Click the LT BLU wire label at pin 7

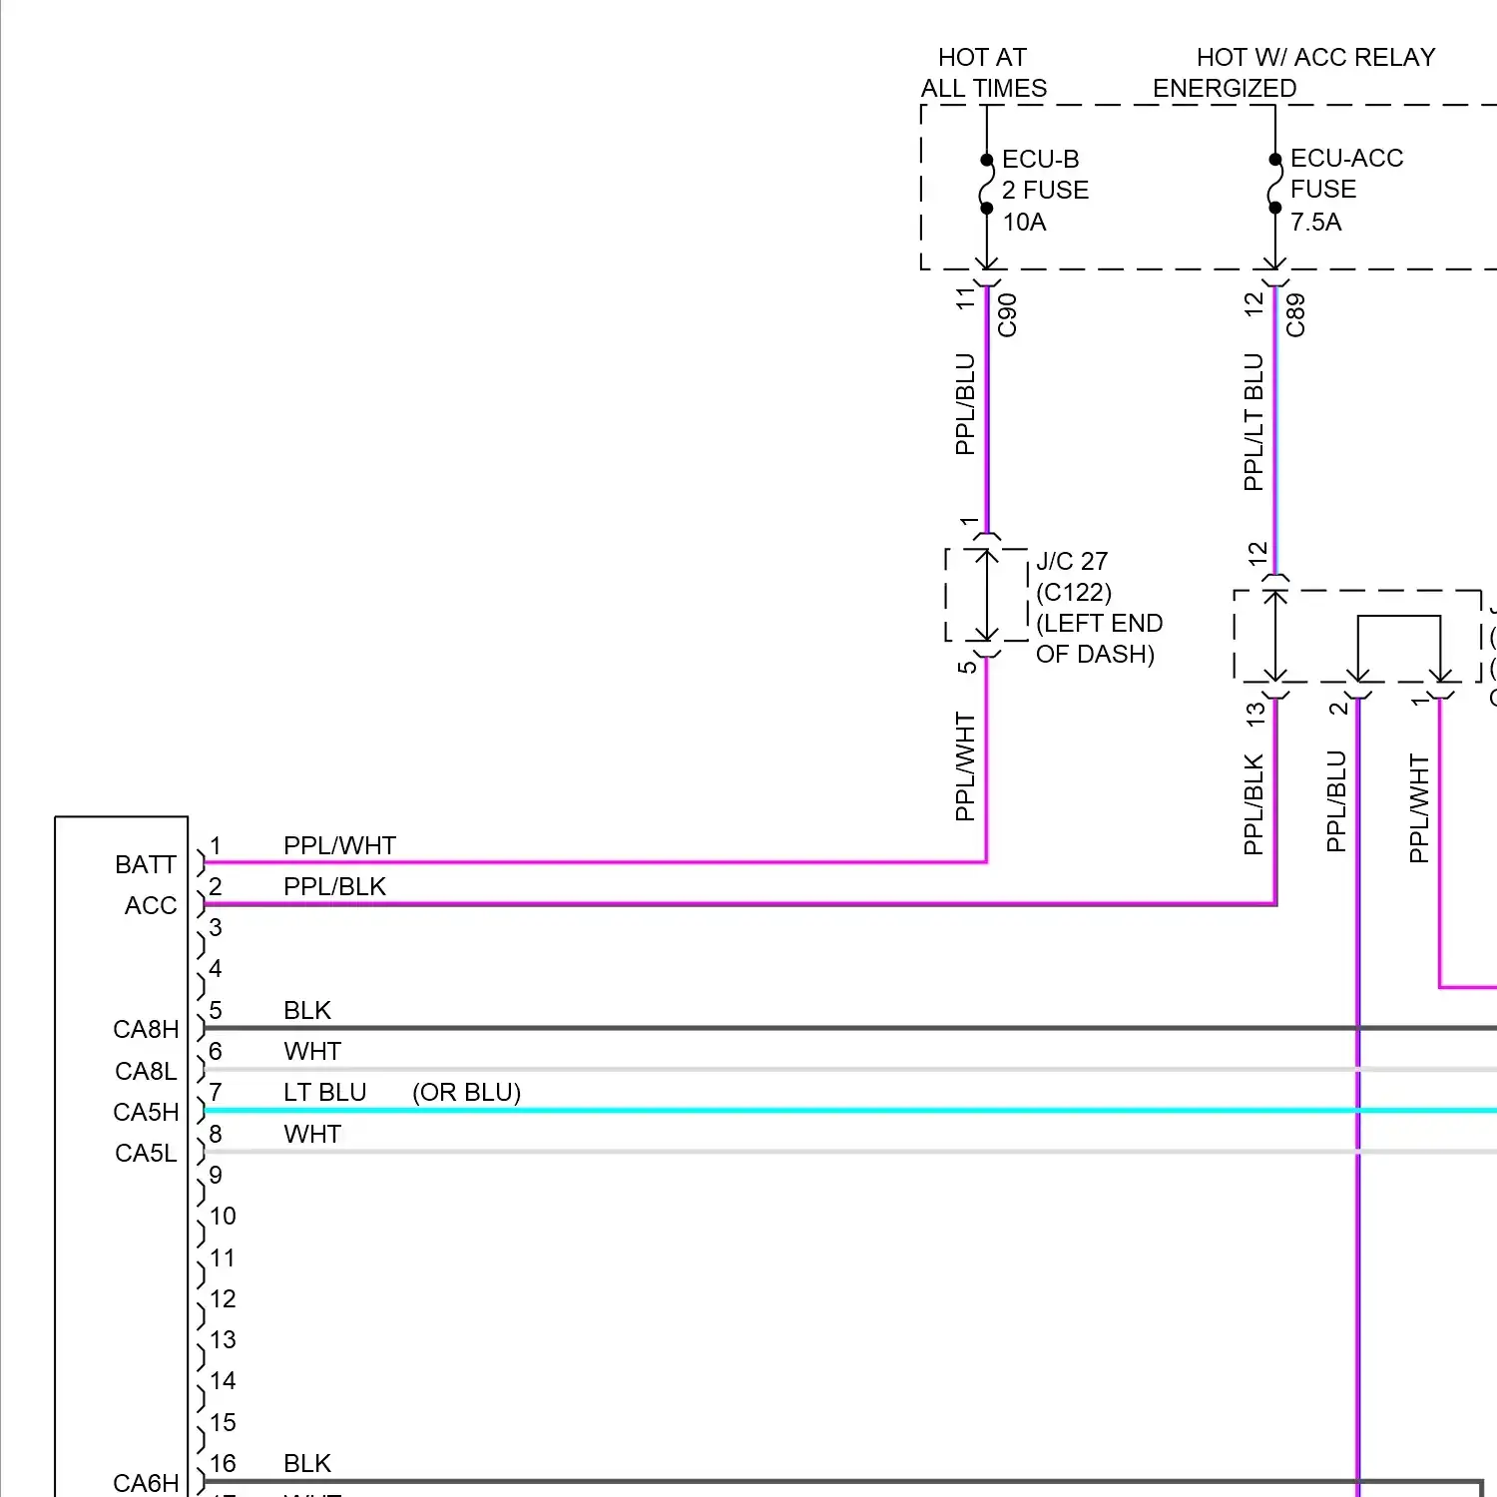[x=325, y=1092]
